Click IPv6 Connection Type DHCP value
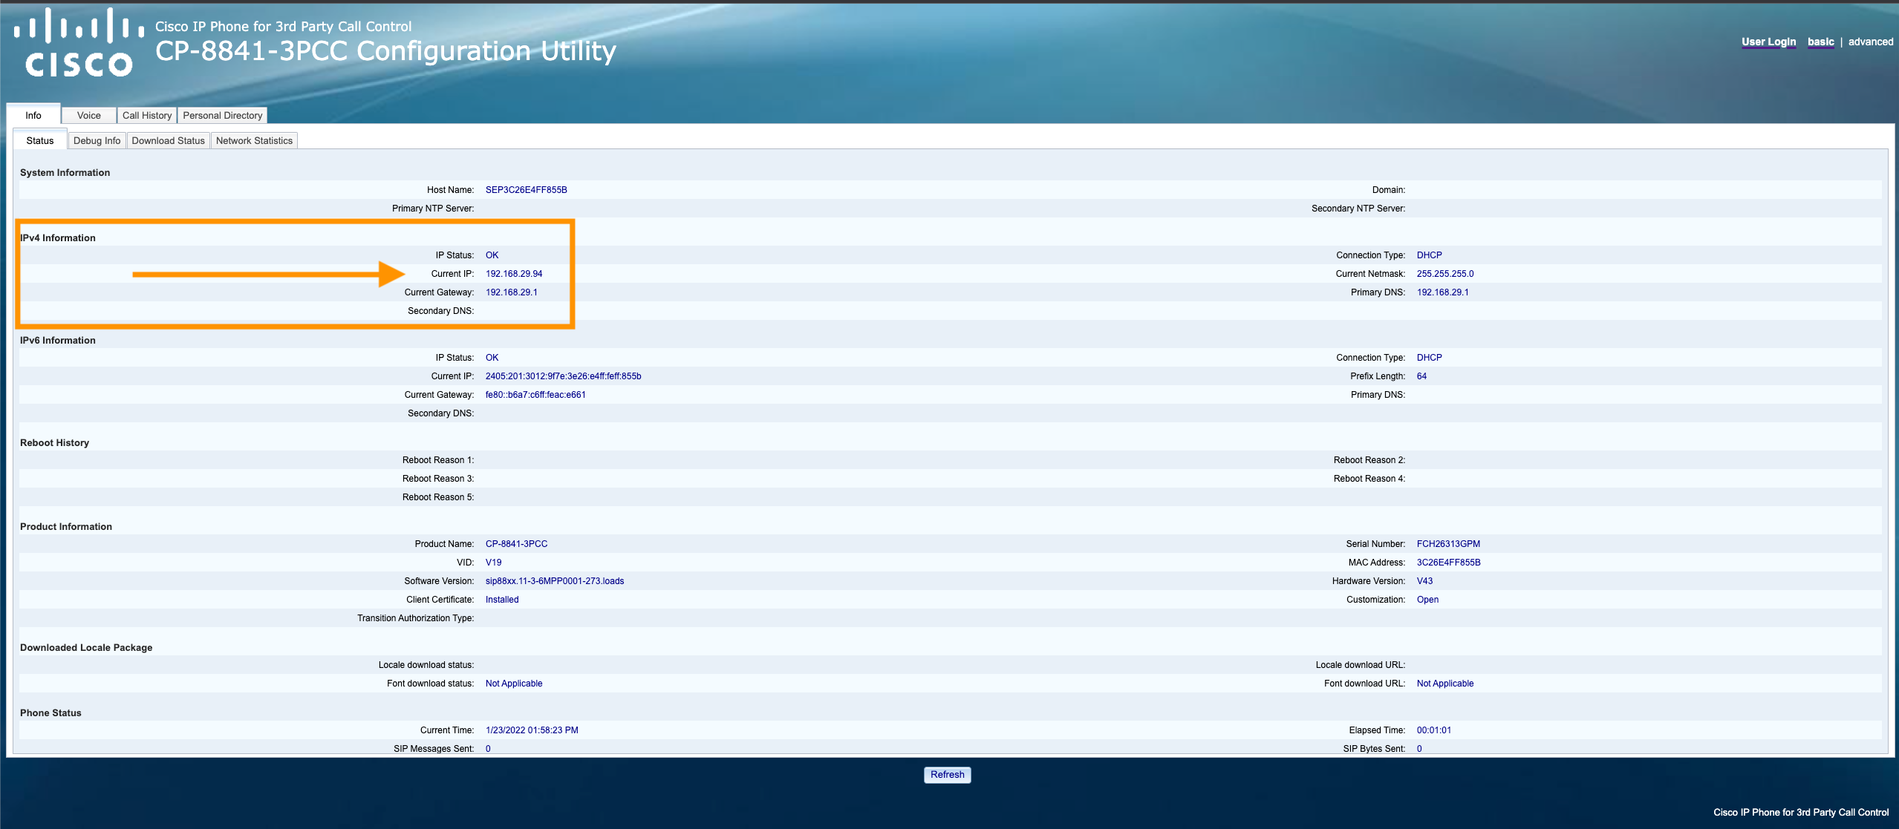1899x829 pixels. [x=1429, y=358]
